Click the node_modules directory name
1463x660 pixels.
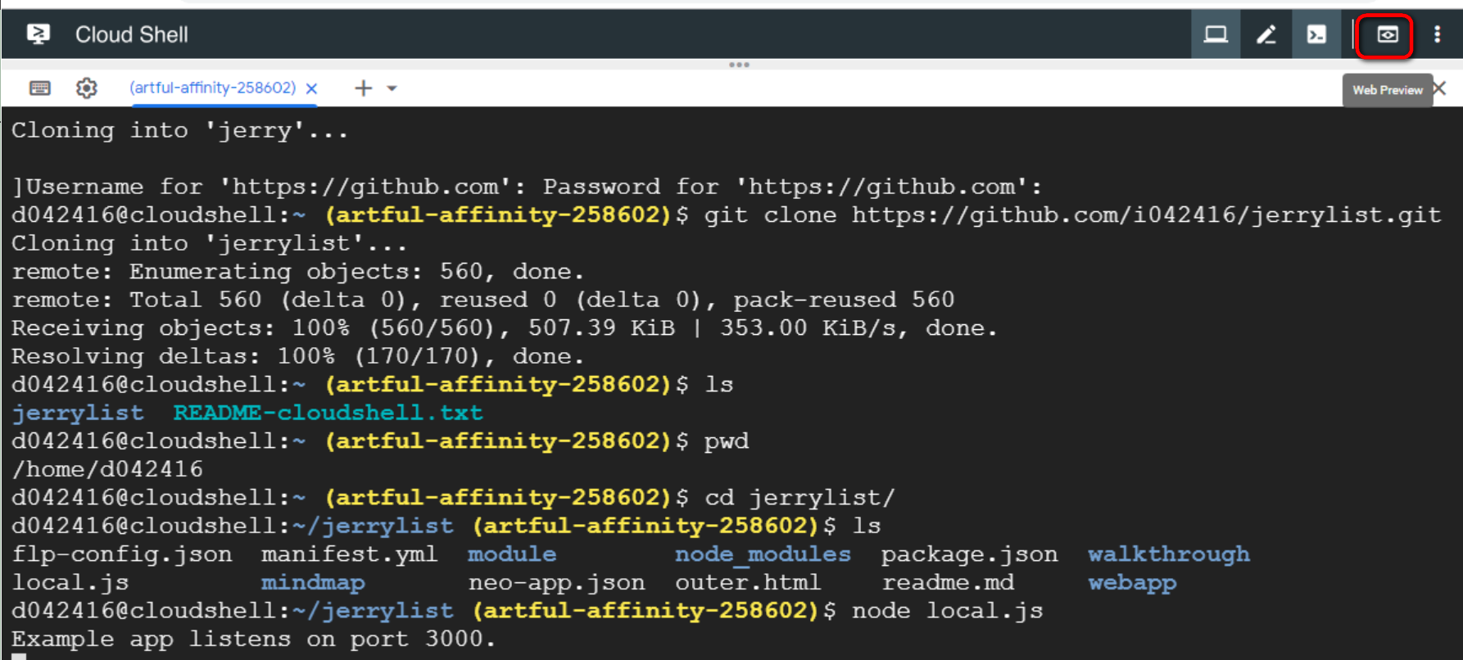tap(763, 554)
